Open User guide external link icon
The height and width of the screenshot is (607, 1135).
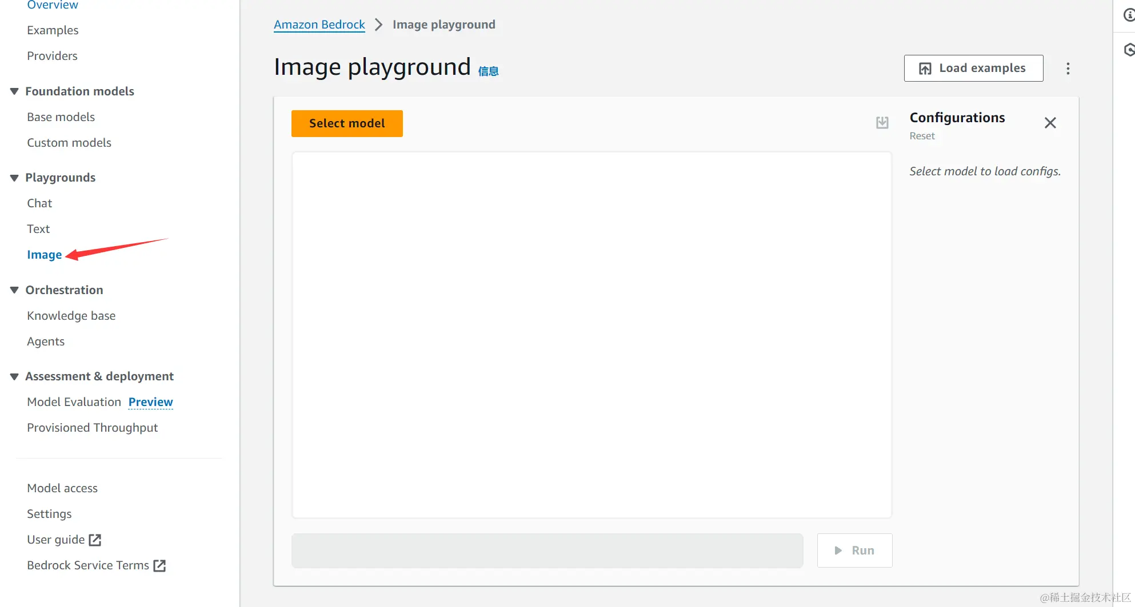click(95, 540)
